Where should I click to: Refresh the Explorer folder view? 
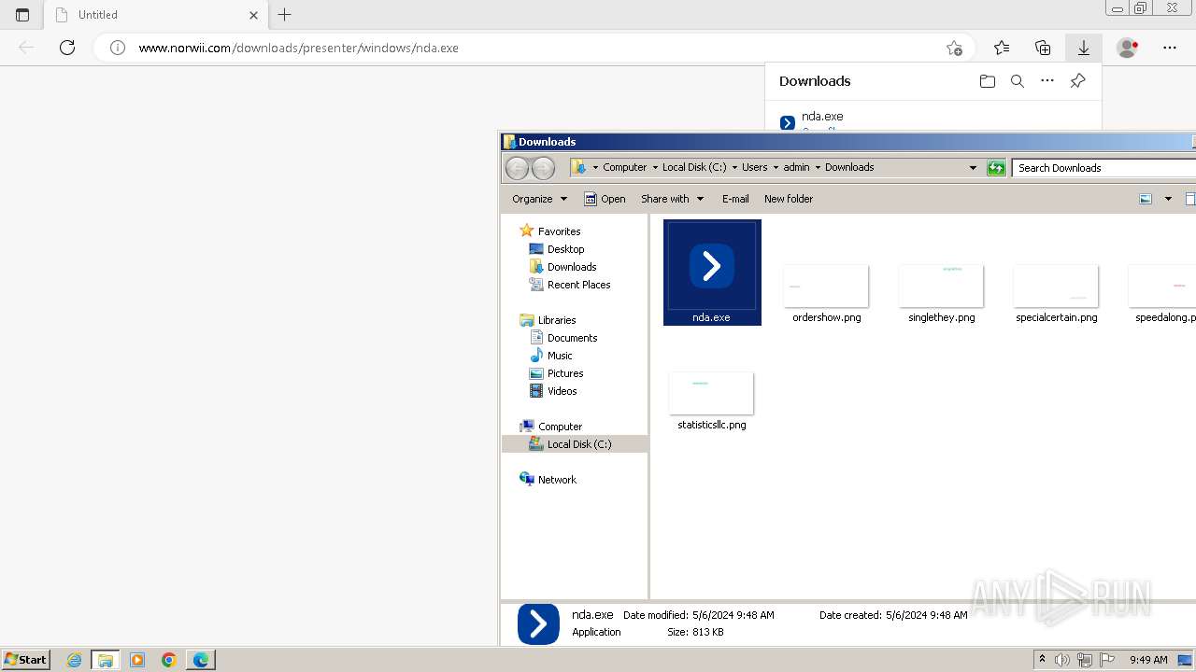coord(996,168)
